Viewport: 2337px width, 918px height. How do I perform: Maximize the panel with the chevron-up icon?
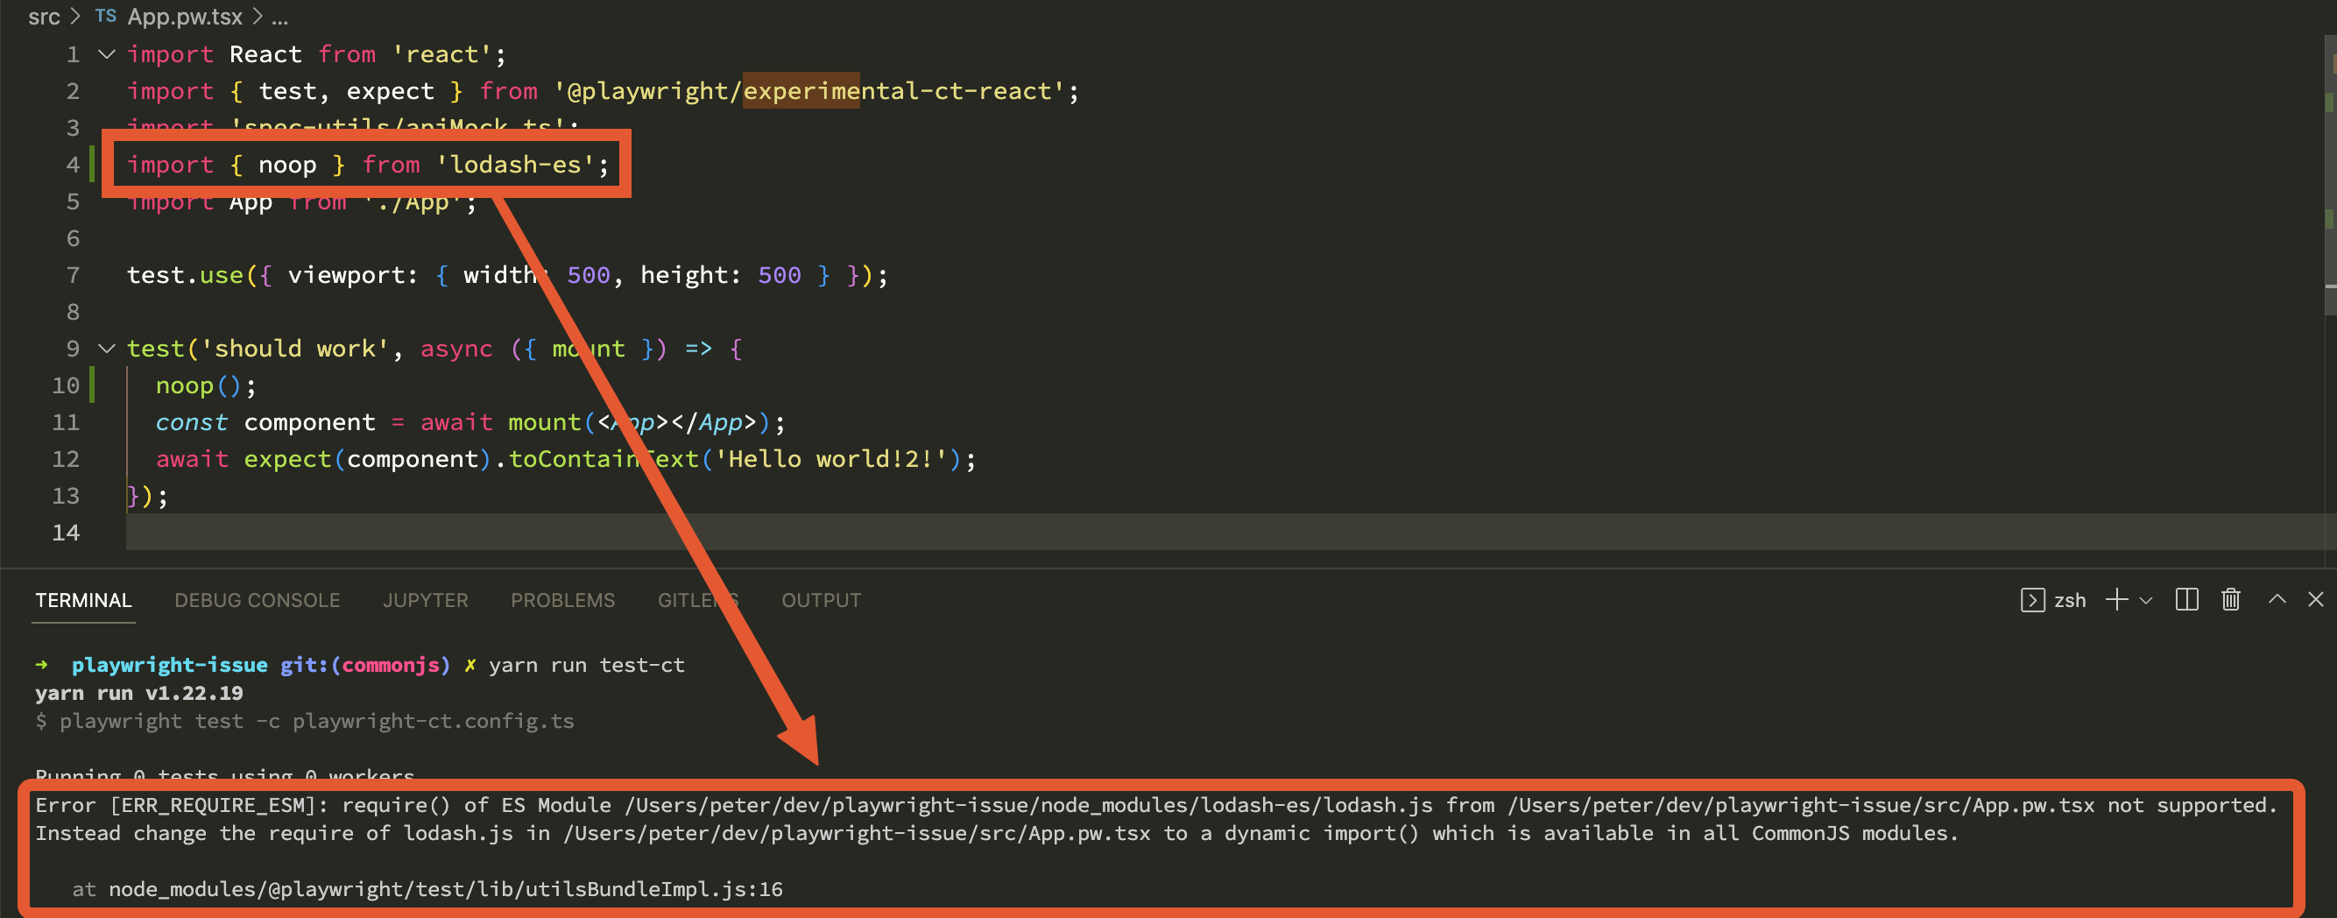point(2277,600)
